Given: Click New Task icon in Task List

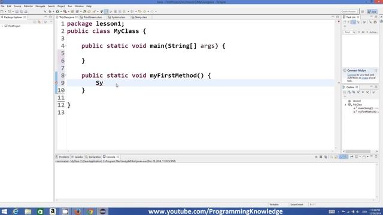Looking at the screenshot, I should click(x=345, y=22).
